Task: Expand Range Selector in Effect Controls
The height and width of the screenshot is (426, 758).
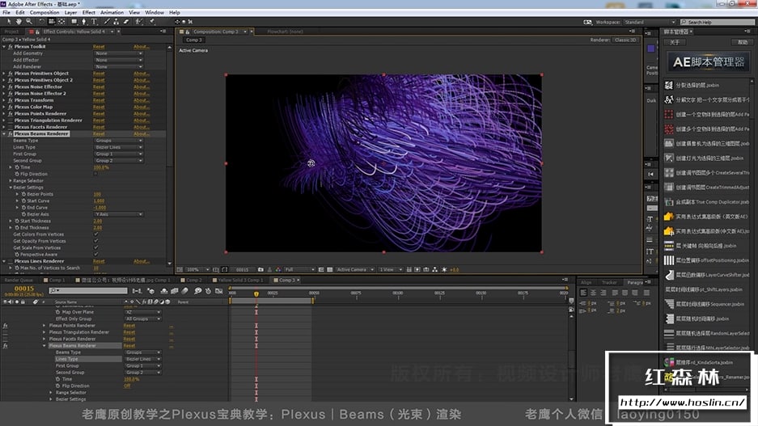Action: pyautogui.click(x=11, y=180)
